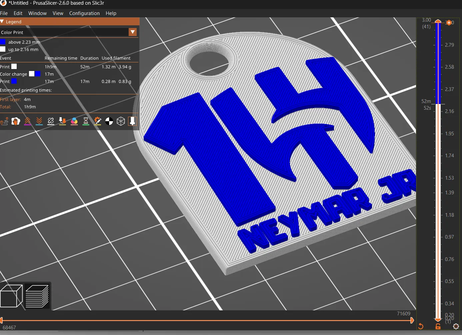Click the Tool changes arrows icon

click(x=62, y=121)
